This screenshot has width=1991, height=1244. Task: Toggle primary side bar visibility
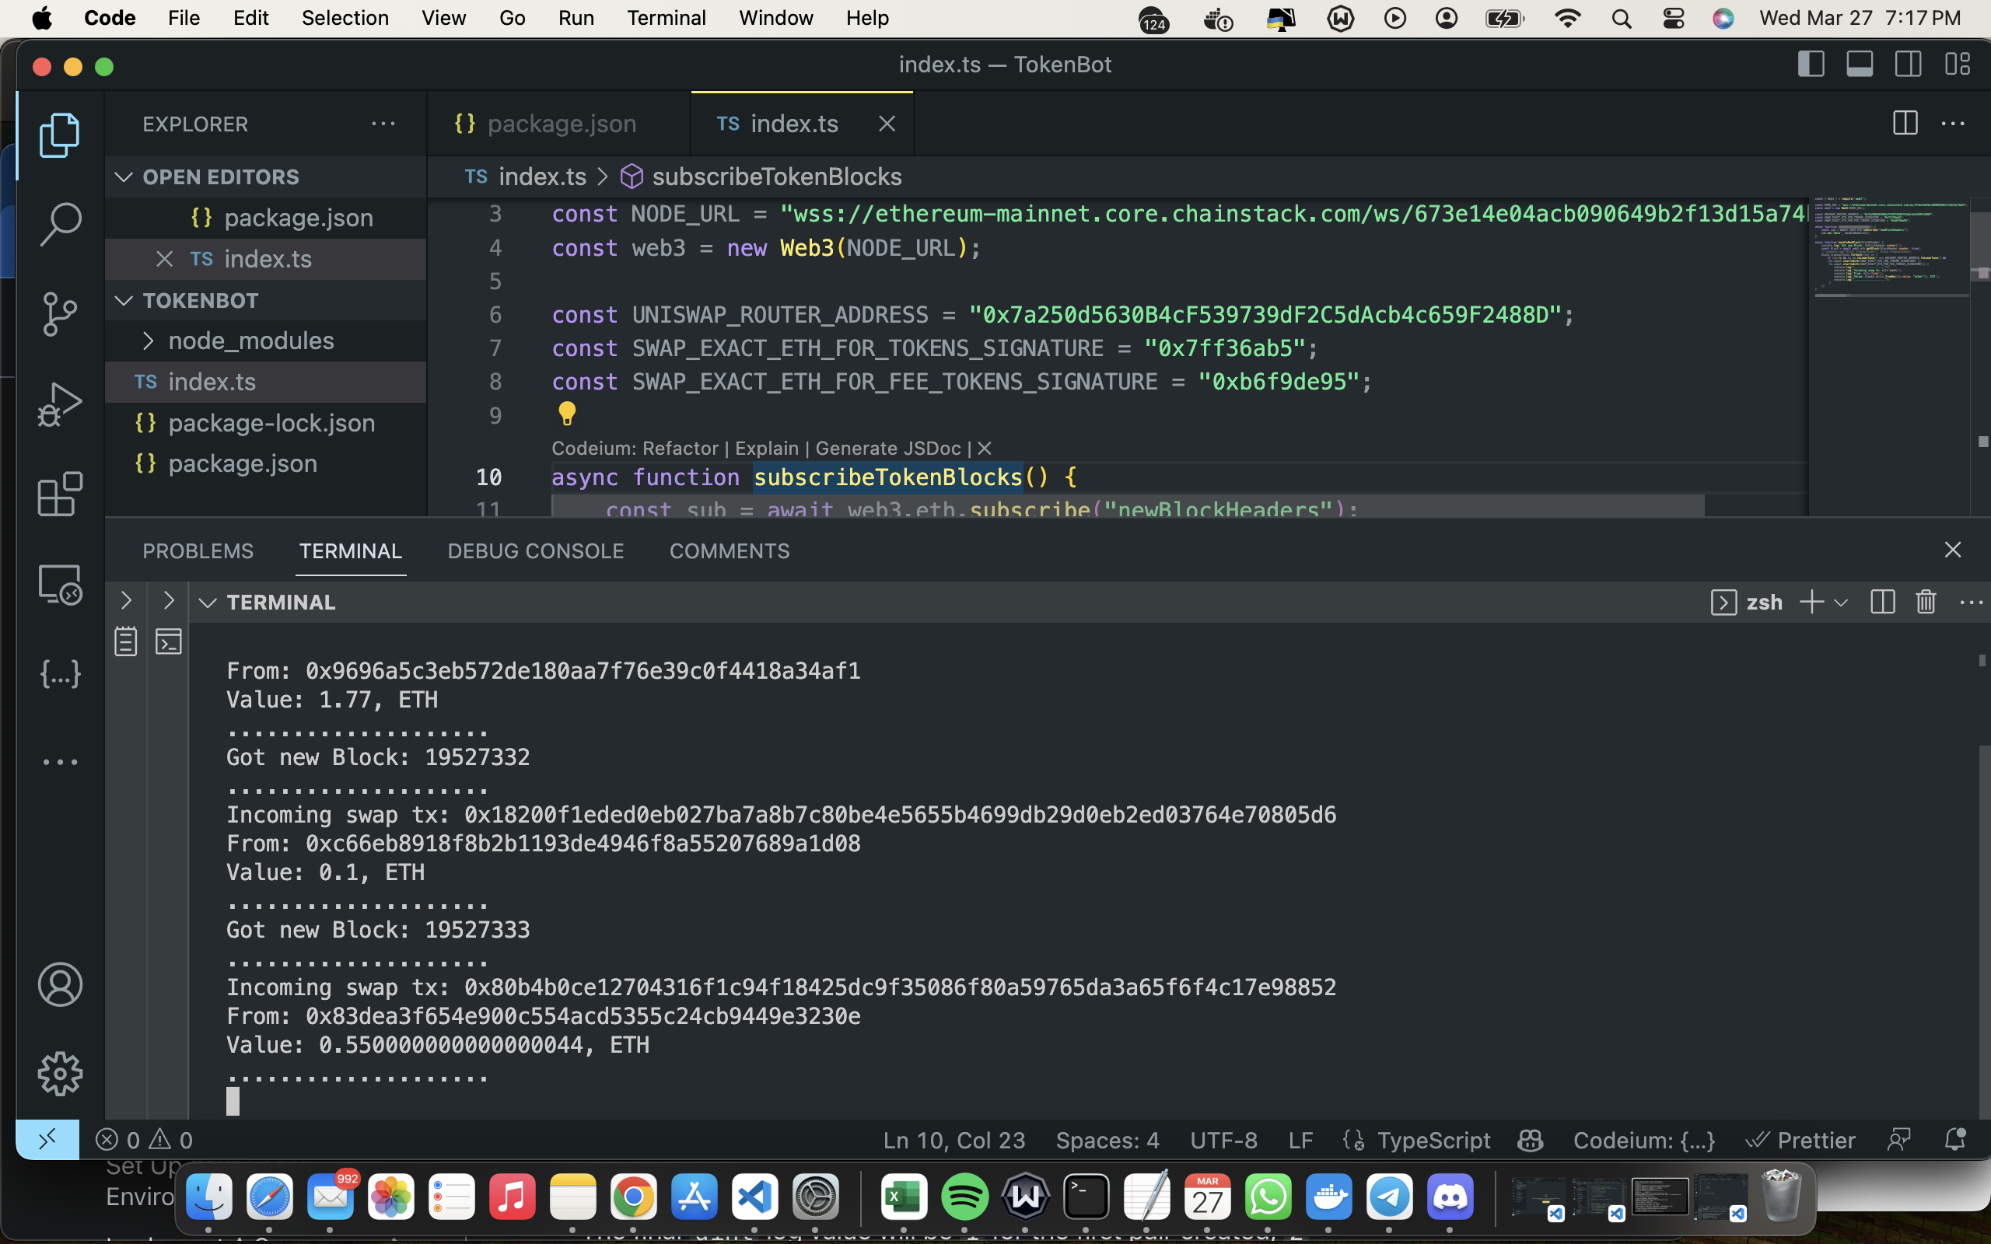(1811, 65)
